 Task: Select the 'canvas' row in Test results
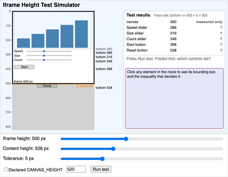(174, 22)
